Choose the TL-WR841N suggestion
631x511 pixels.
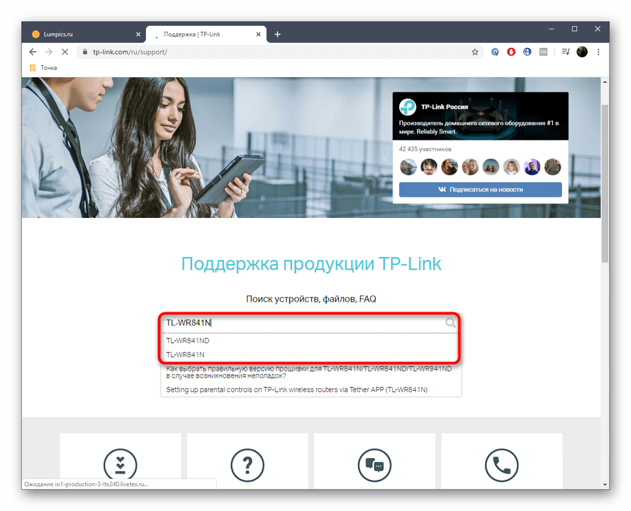coord(185,355)
